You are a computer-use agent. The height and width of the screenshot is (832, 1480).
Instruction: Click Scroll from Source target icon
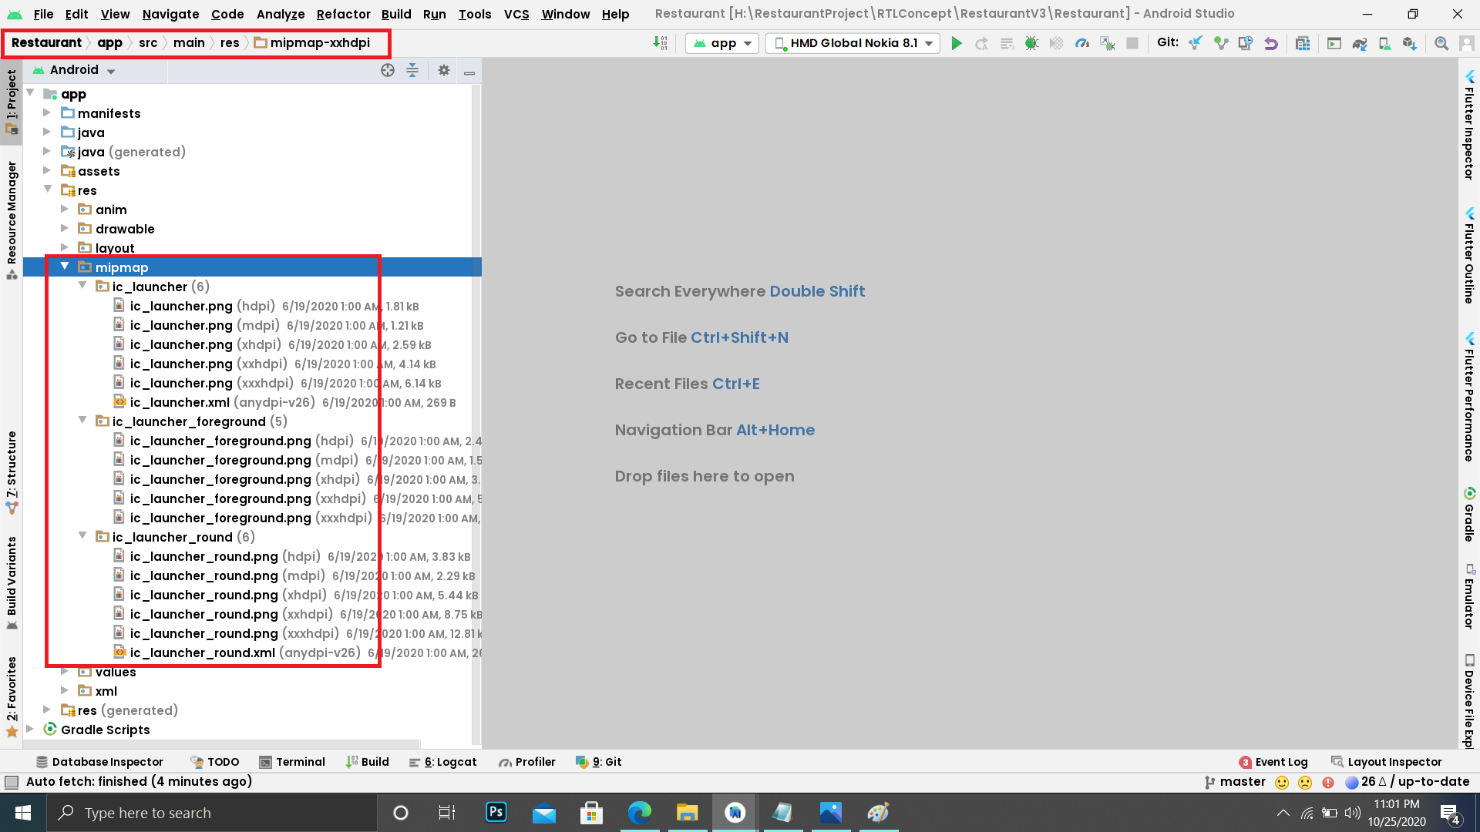[x=388, y=70]
